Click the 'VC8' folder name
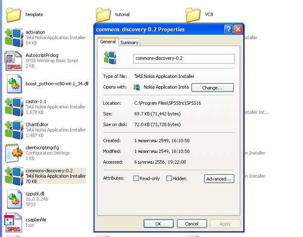This screenshot has height=237, width=303. pyautogui.click(x=209, y=14)
